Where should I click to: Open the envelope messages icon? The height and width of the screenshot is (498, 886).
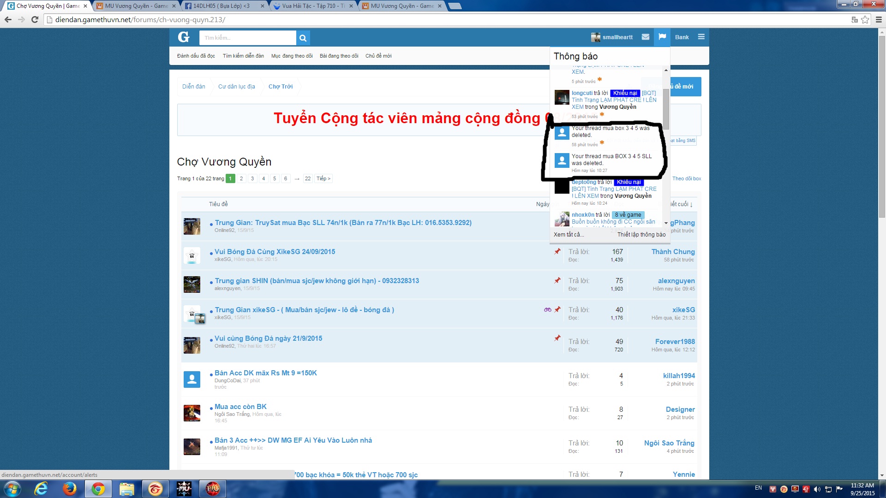tap(646, 37)
